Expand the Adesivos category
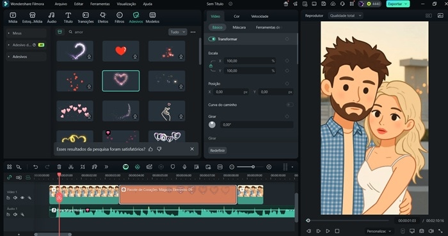Viewport: 448px width, 236px height. point(26,57)
